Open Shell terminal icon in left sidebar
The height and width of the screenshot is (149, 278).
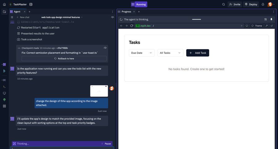pyautogui.click(x=4, y=87)
